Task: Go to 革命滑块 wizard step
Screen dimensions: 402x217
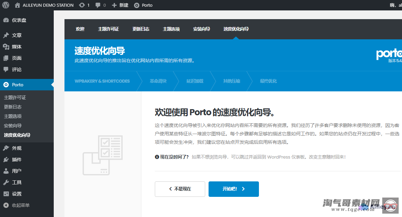Action: tap(158, 81)
